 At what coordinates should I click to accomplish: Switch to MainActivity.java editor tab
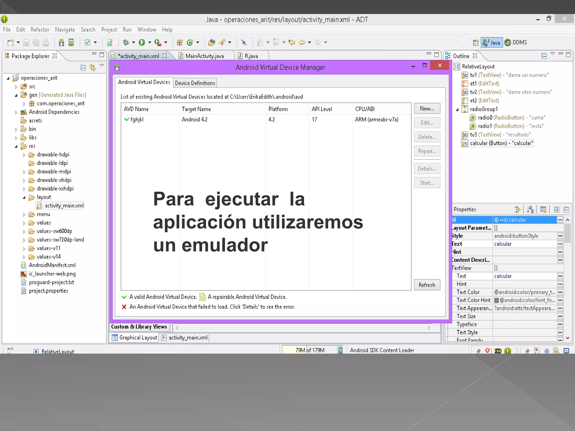[x=205, y=56]
